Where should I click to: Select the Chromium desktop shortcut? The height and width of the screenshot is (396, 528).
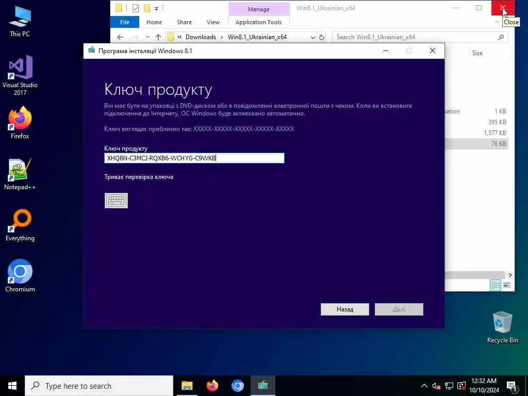coord(20,276)
